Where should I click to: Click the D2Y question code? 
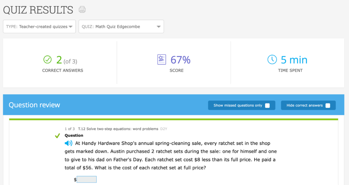164,129
